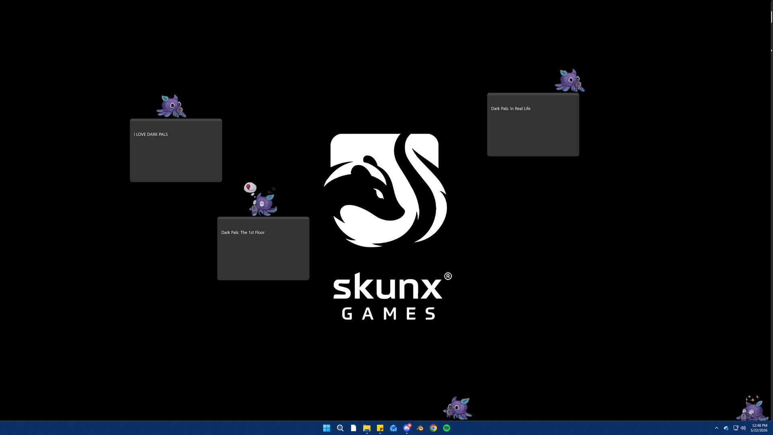Launch Google Chrome from the taskbar
The width and height of the screenshot is (773, 435).
pos(434,428)
